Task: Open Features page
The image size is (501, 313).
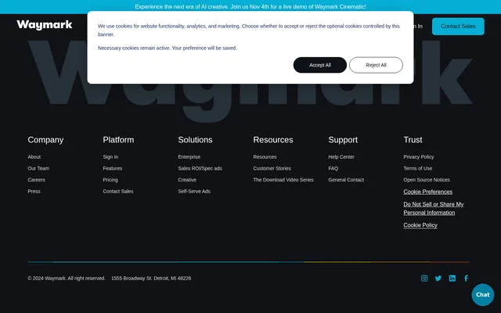Action: (x=113, y=168)
